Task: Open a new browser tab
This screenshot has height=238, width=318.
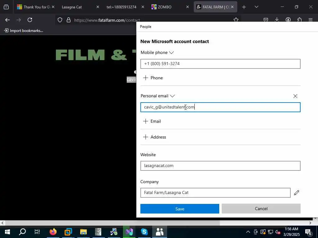Action: point(244,7)
